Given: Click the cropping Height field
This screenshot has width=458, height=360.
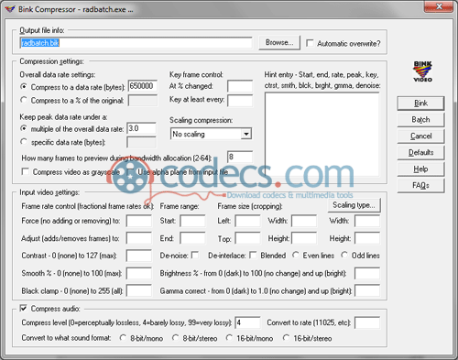Looking at the screenshot, I should coord(304,238).
